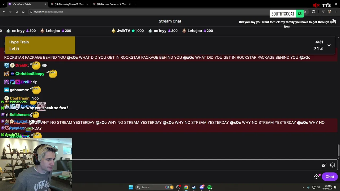This screenshot has width=340, height=191.
Task: Go back using the browser back arrow
Action: [x=4, y=12]
